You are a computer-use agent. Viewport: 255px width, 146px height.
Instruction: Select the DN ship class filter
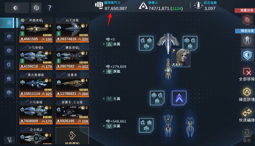point(9,93)
